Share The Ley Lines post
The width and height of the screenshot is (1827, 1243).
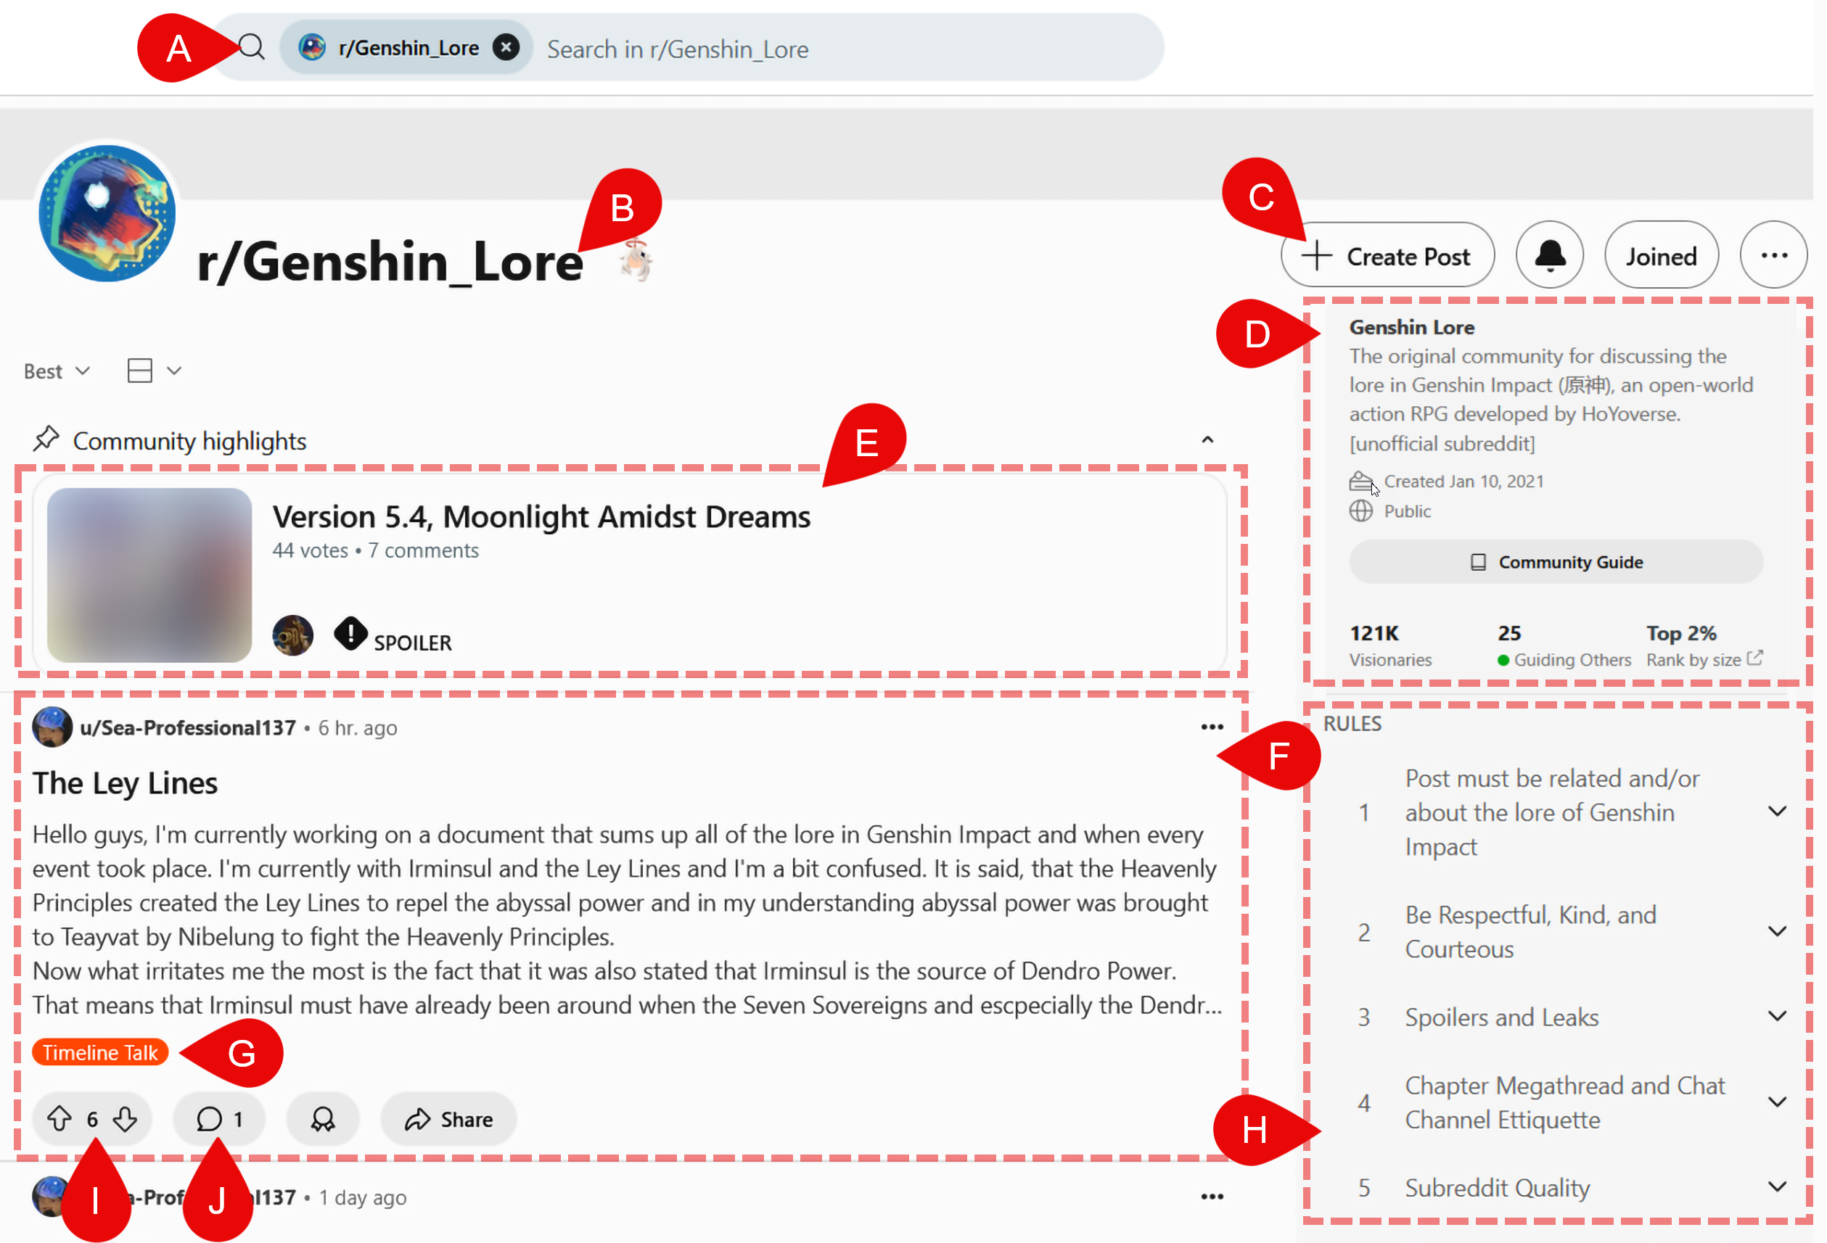[448, 1119]
